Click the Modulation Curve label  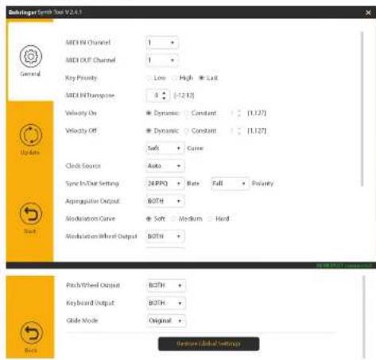point(91,219)
